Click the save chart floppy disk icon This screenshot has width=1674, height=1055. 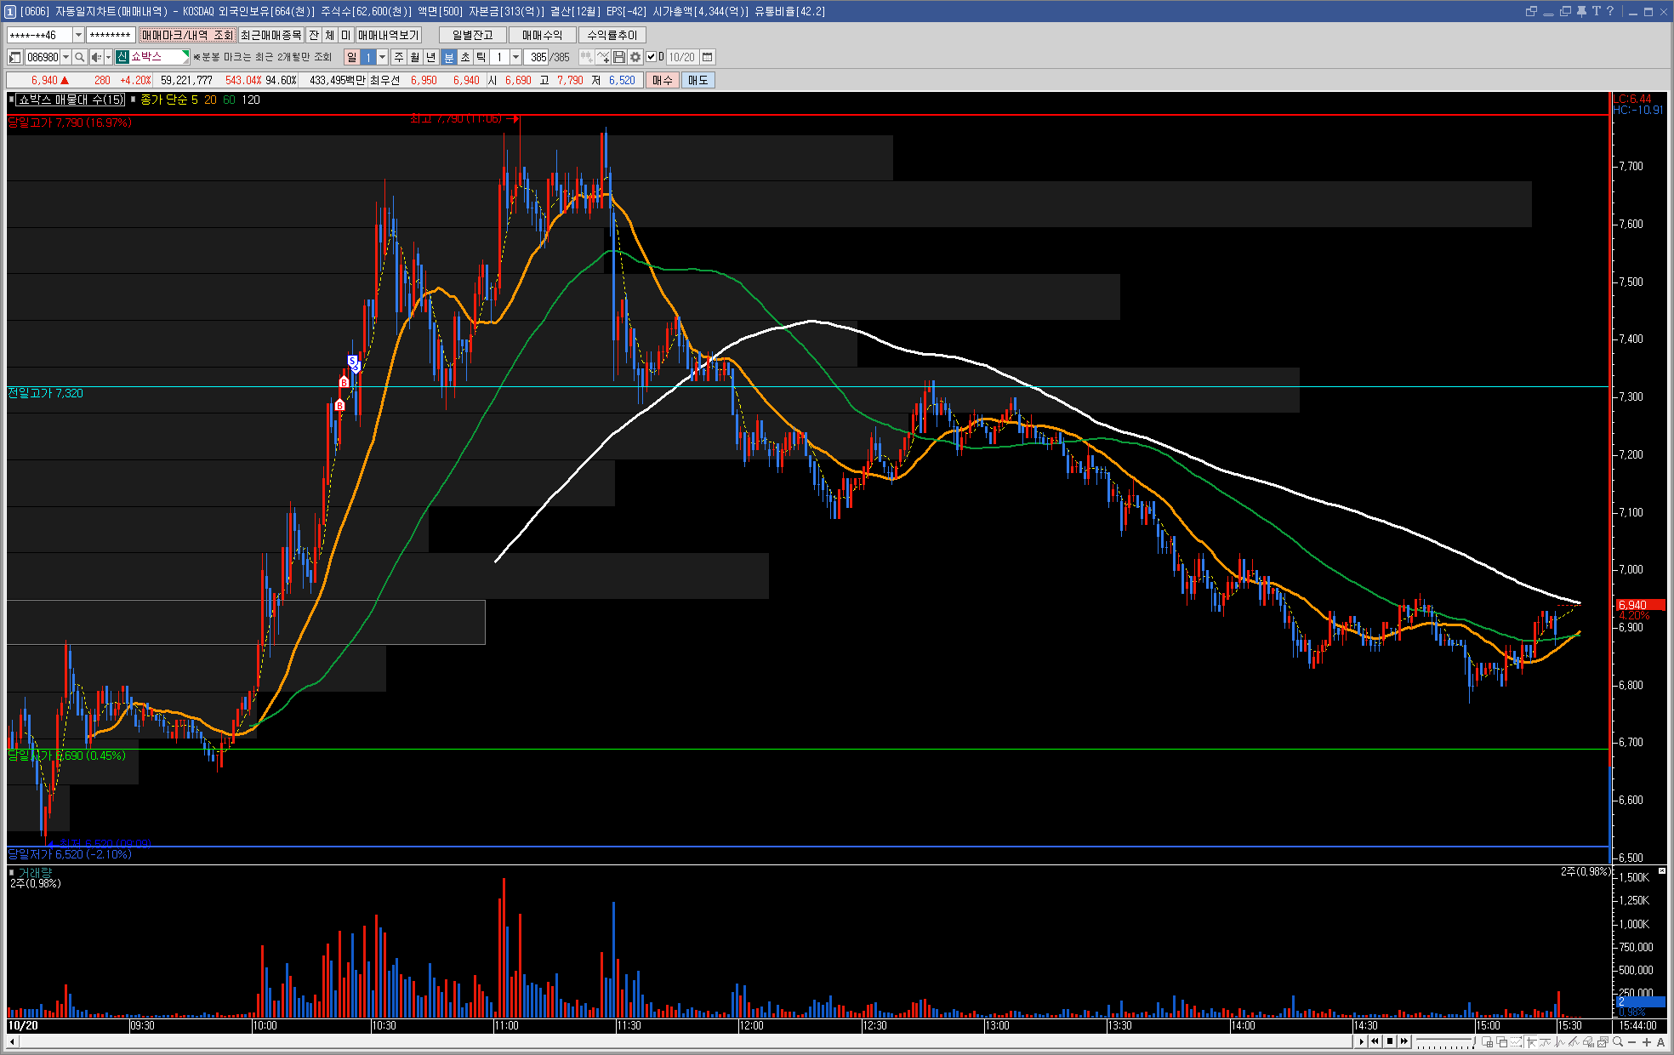click(x=619, y=57)
